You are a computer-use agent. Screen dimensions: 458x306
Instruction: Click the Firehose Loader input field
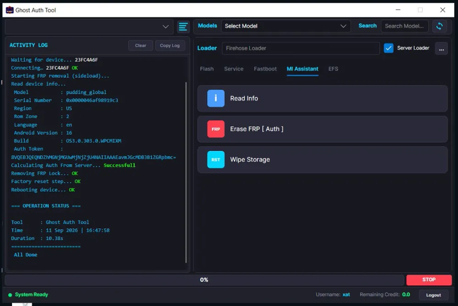[301, 48]
